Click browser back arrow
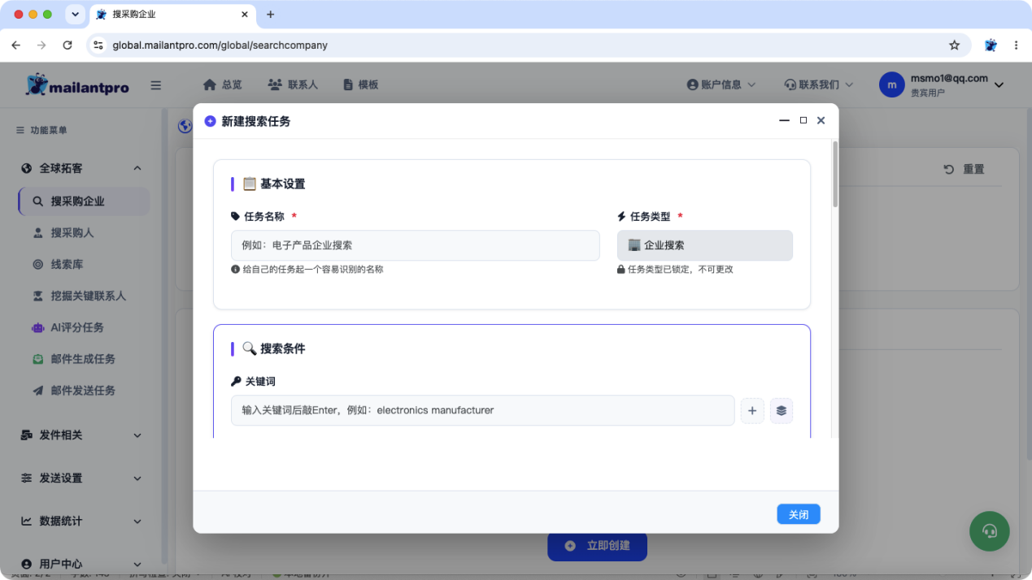 16,45
